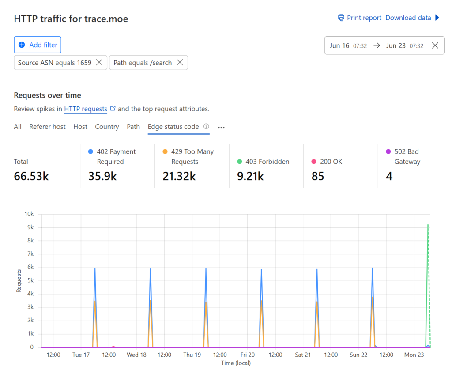Click the Download data link
The image size is (452, 374).
pyautogui.click(x=408, y=18)
